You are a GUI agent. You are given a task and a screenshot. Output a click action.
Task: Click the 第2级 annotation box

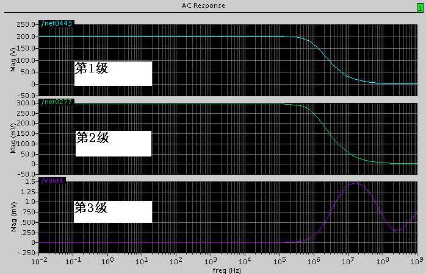[x=114, y=143]
